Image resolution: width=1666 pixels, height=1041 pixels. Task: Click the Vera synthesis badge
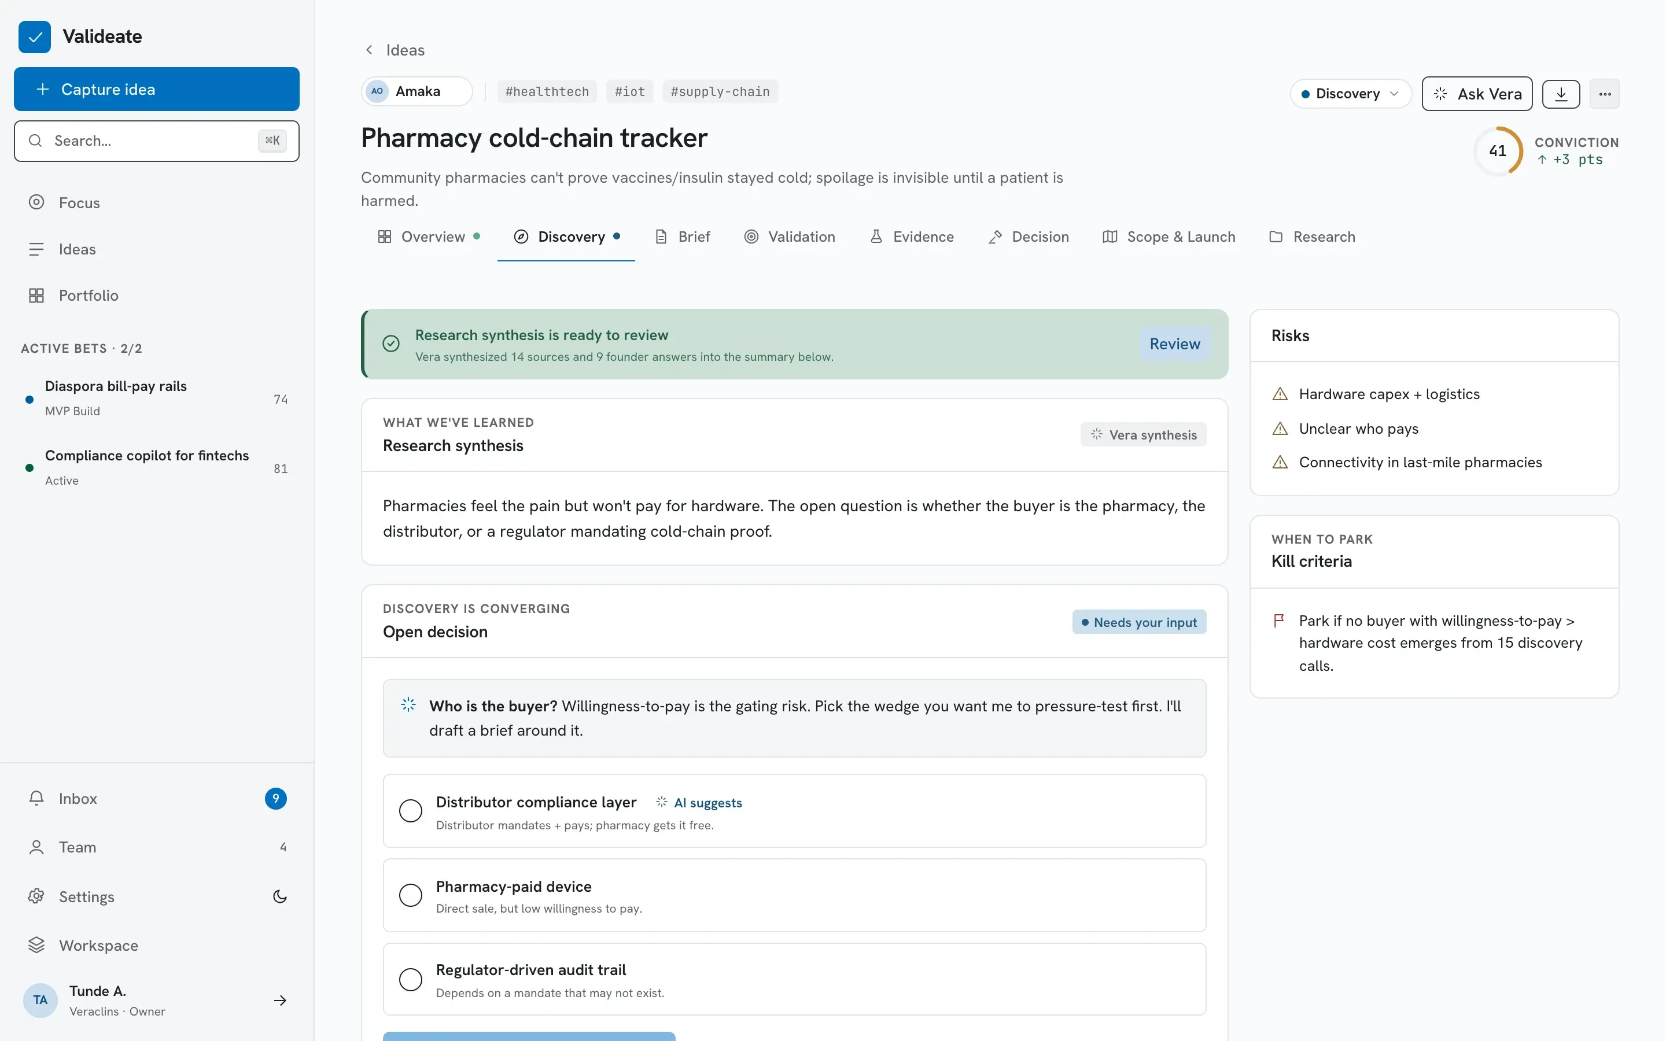(1143, 434)
